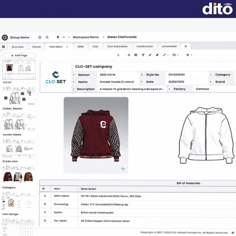Select the Category page thumbnail
The height and width of the screenshot is (236, 236).
[x=18, y=175]
